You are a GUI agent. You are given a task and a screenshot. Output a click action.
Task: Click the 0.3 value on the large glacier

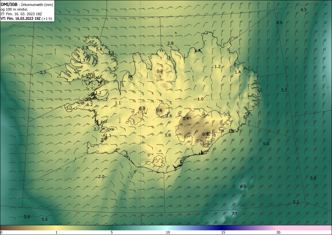pos(205,134)
